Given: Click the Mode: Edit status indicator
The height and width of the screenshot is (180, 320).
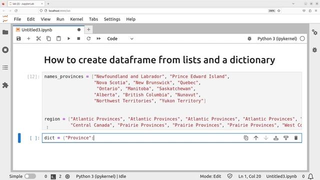Looking at the screenshot, I should pos(210,176).
